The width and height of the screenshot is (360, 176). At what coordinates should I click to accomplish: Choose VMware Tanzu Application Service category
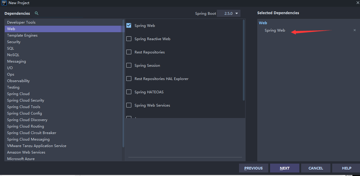pos(63,146)
